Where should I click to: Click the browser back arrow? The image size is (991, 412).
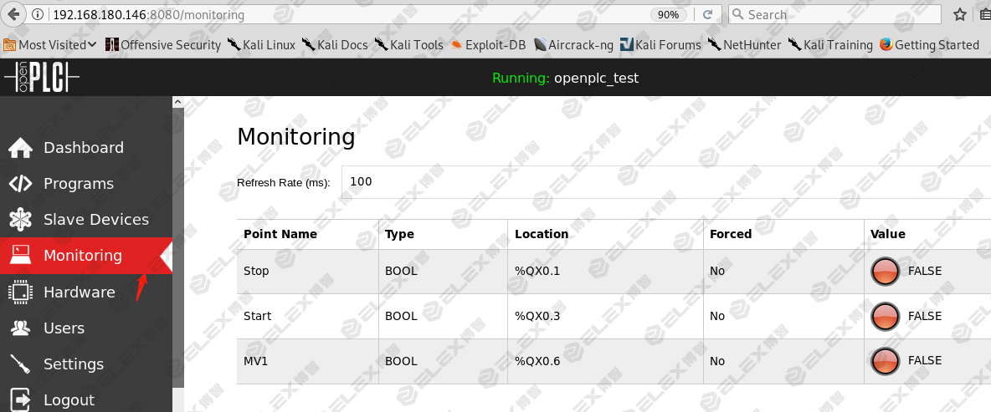coord(13,14)
